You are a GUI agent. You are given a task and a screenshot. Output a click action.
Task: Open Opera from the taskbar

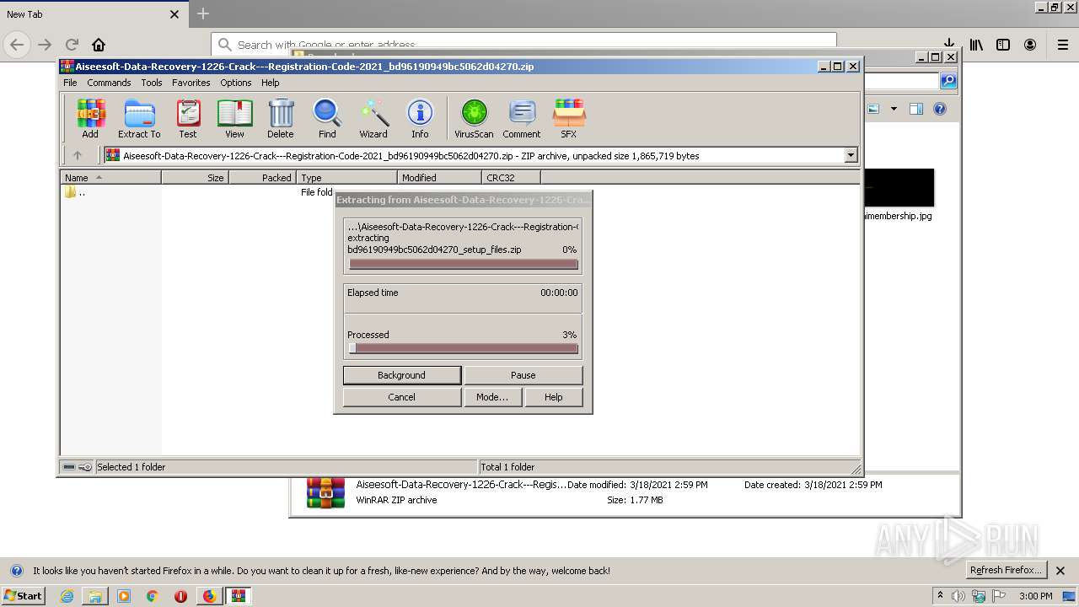click(180, 596)
